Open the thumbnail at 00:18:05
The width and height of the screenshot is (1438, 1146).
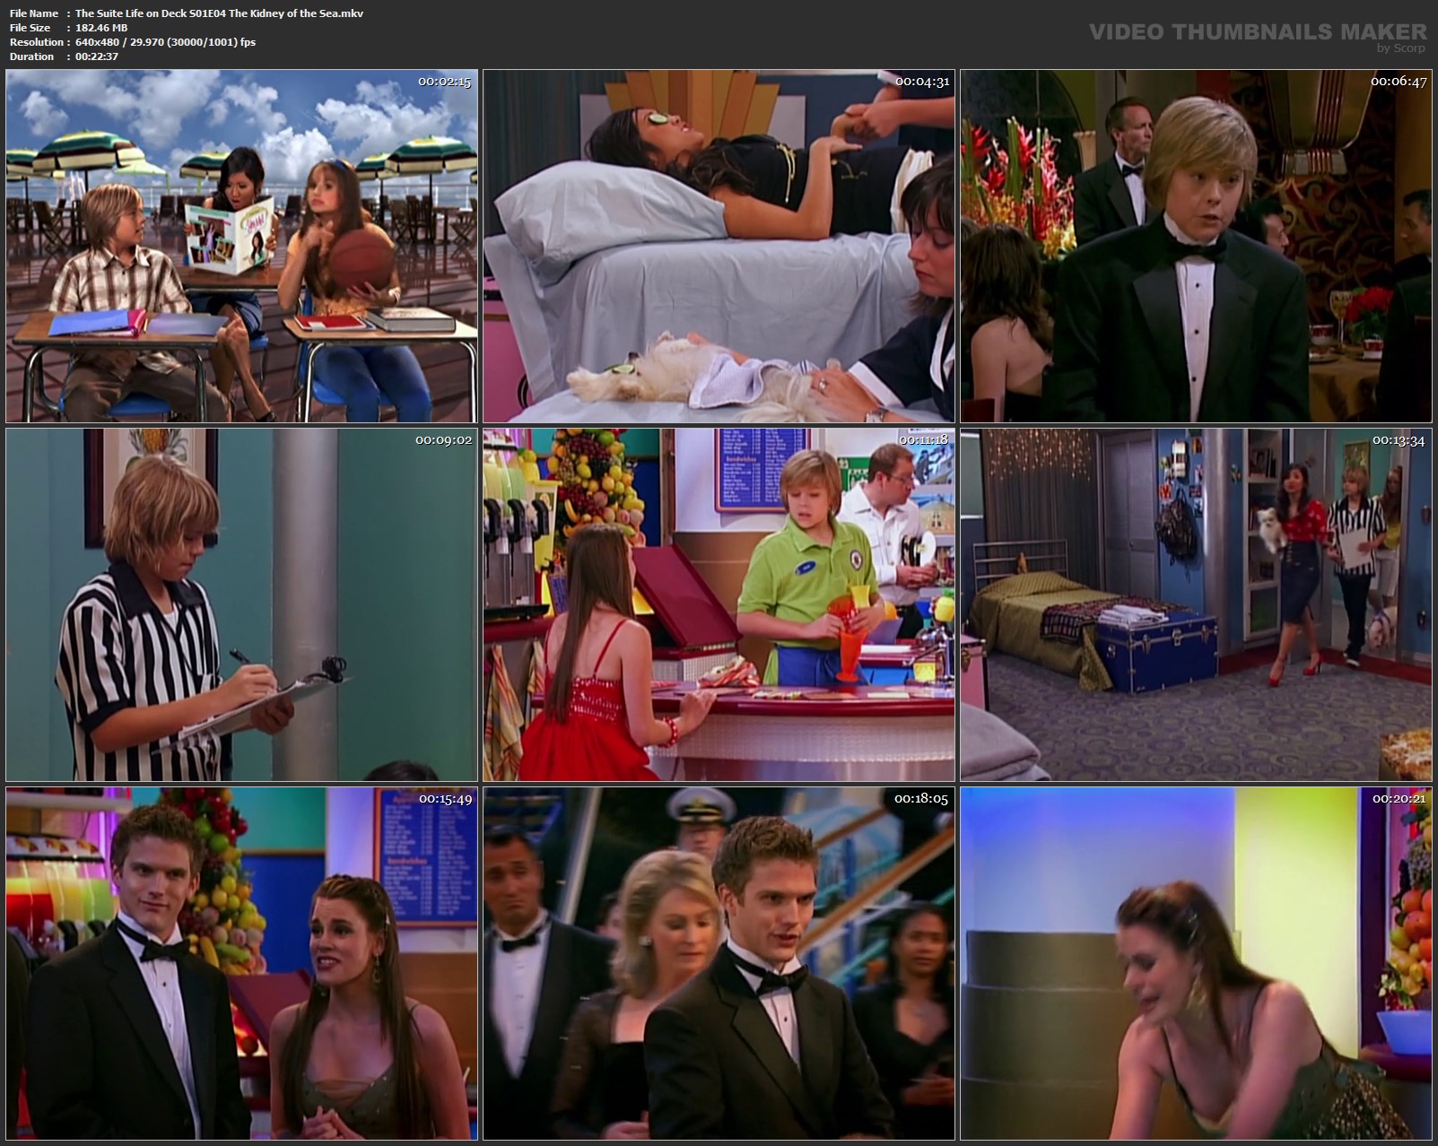[719, 964]
